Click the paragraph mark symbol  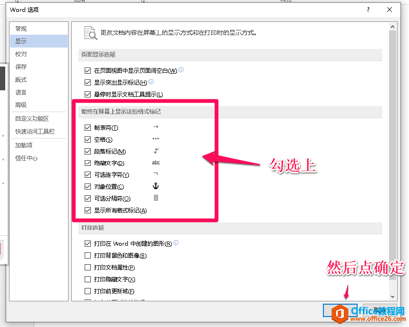tap(156, 151)
